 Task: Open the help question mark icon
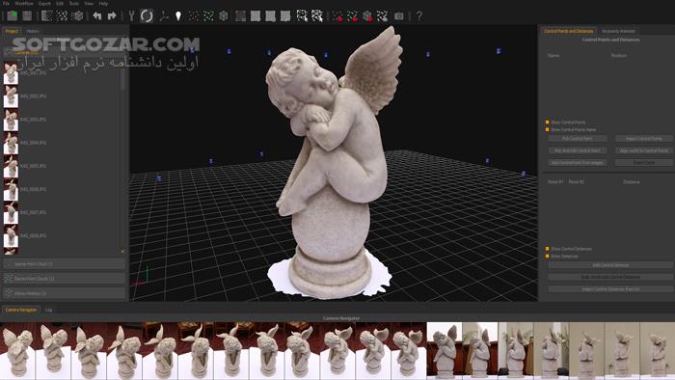coord(418,16)
